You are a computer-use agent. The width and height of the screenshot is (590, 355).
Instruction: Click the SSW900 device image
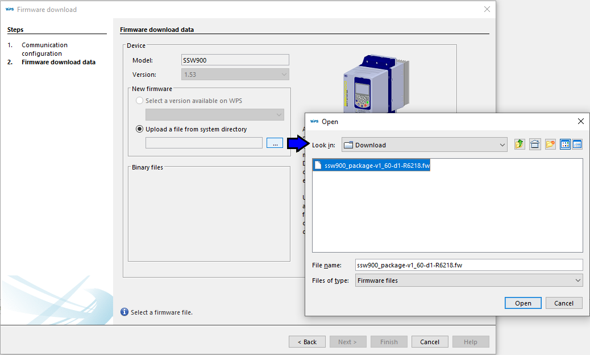pos(372,85)
